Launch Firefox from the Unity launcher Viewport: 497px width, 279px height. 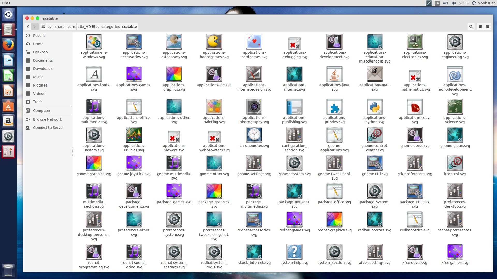tap(8, 44)
